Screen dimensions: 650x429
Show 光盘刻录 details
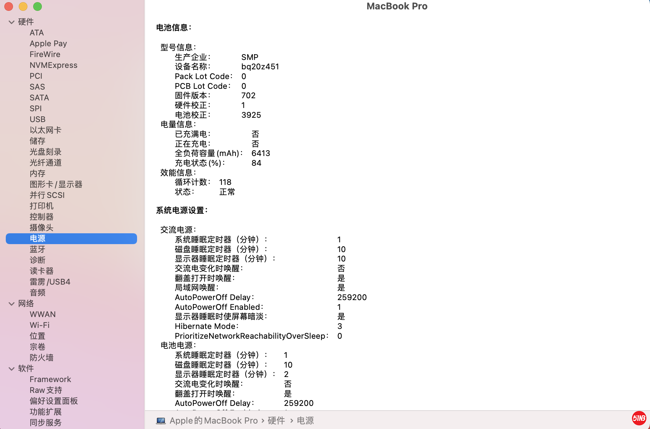[45, 152]
